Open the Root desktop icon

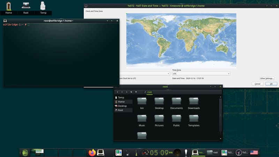click(x=26, y=8)
